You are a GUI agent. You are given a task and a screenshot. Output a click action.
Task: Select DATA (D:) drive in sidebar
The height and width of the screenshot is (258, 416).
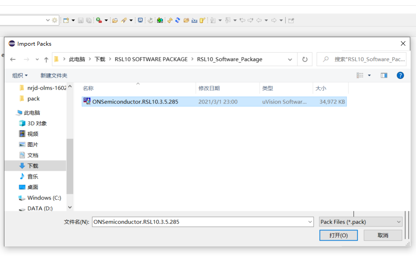pyautogui.click(x=36, y=208)
